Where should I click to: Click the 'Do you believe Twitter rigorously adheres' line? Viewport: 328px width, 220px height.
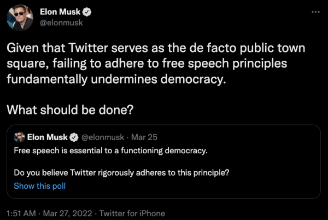(x=121, y=173)
